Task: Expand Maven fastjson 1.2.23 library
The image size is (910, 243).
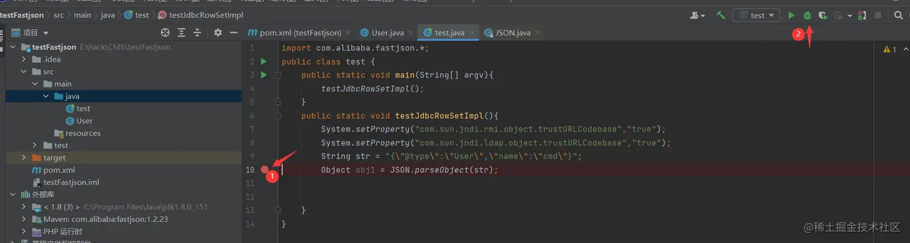Action: click(x=24, y=219)
